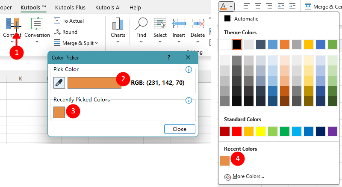342x187 pixels.
Task: Select orange theme color swatch
Action: click(x=285, y=45)
